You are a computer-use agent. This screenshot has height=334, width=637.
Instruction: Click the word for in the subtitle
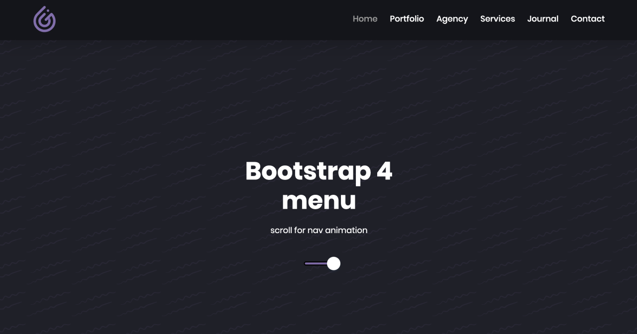300,230
